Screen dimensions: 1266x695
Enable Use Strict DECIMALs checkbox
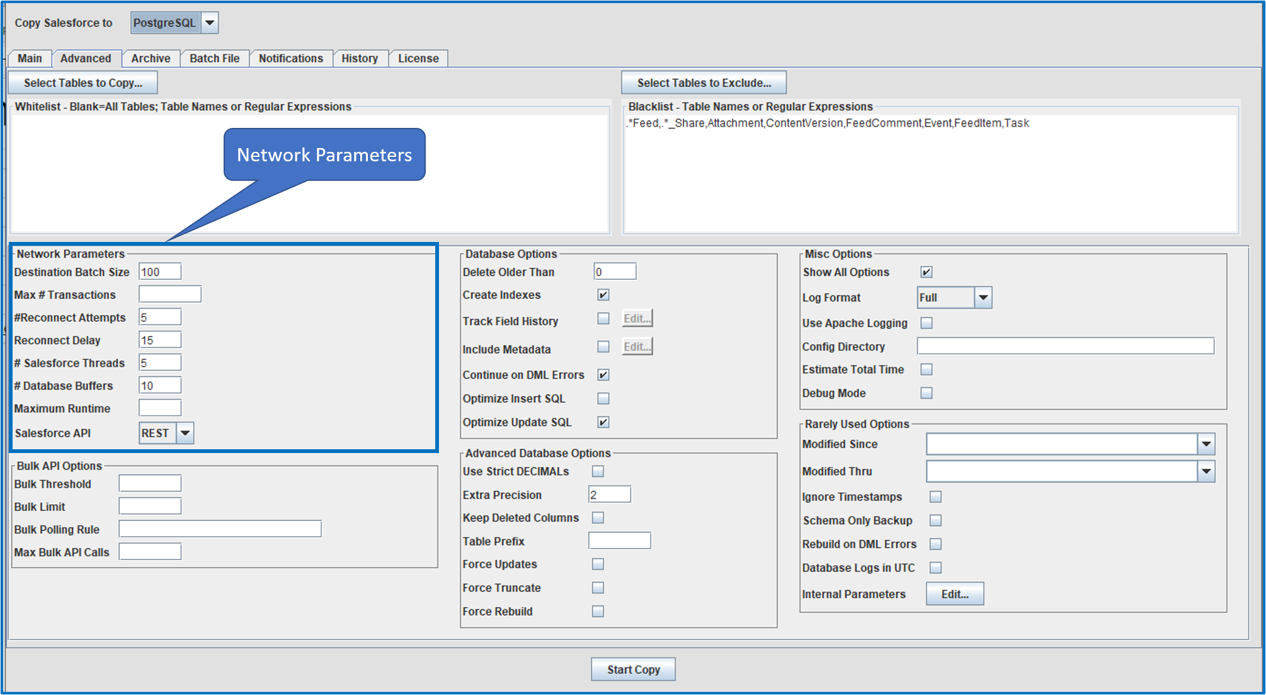pyautogui.click(x=598, y=471)
